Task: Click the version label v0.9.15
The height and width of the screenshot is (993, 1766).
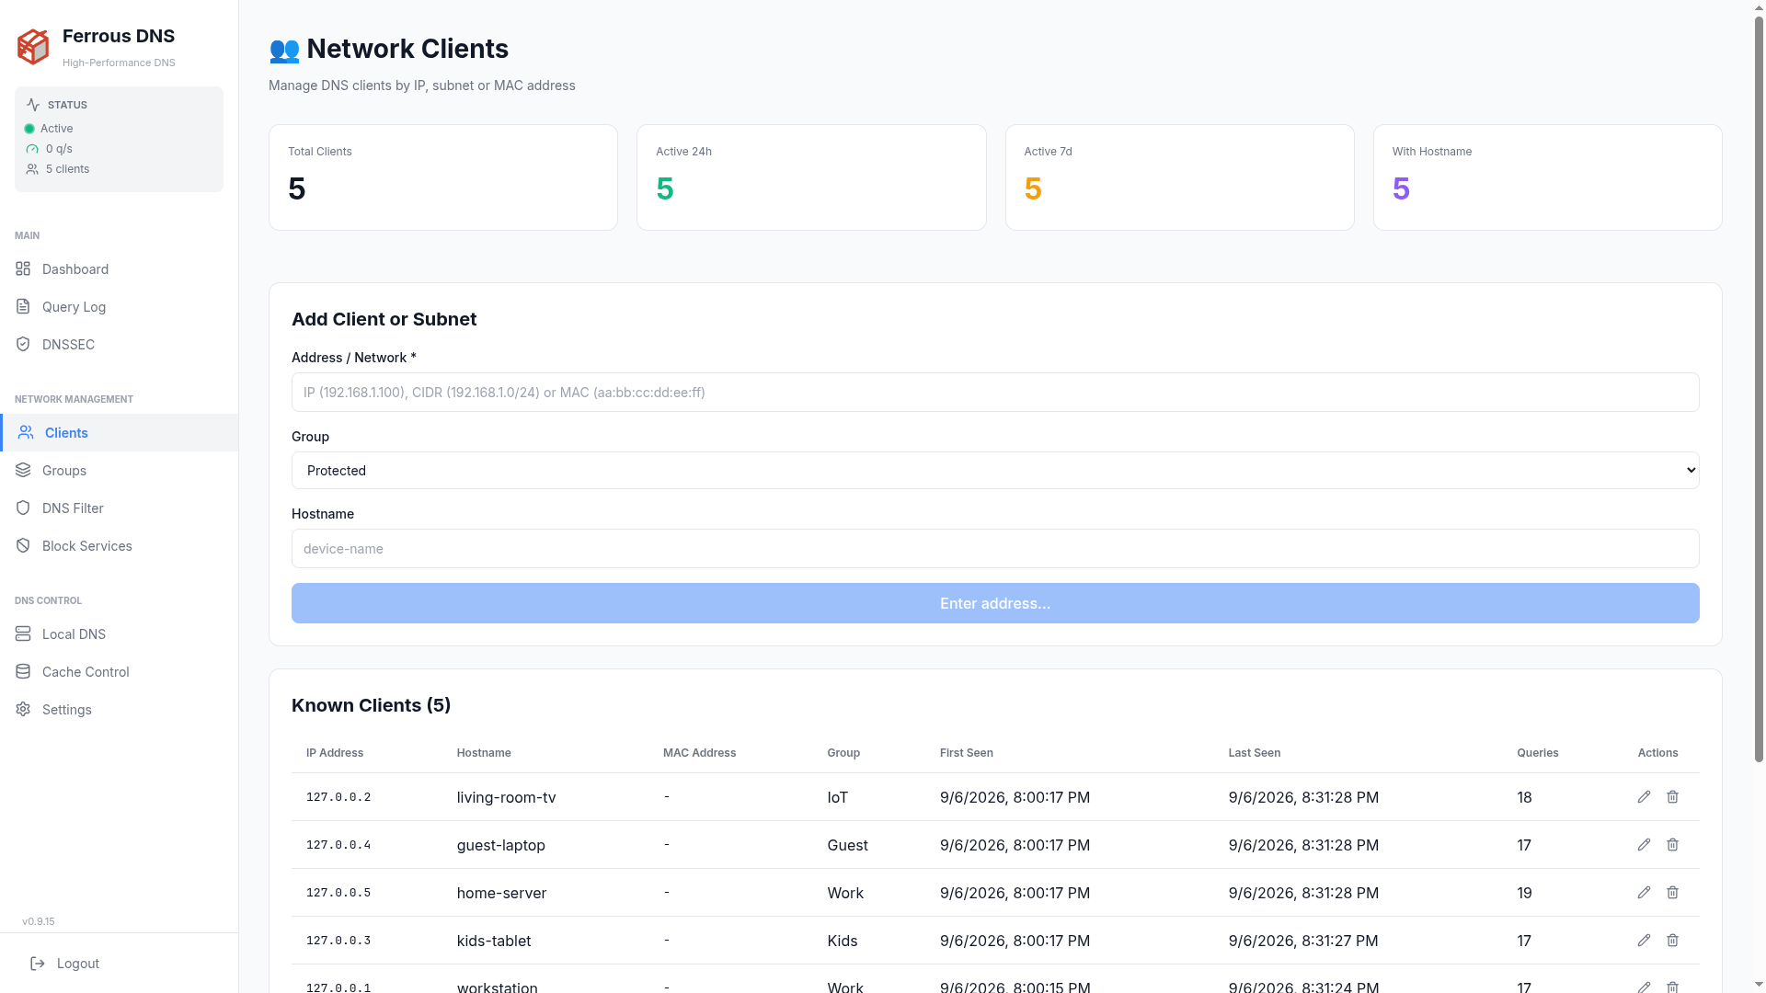Action: tap(39, 921)
